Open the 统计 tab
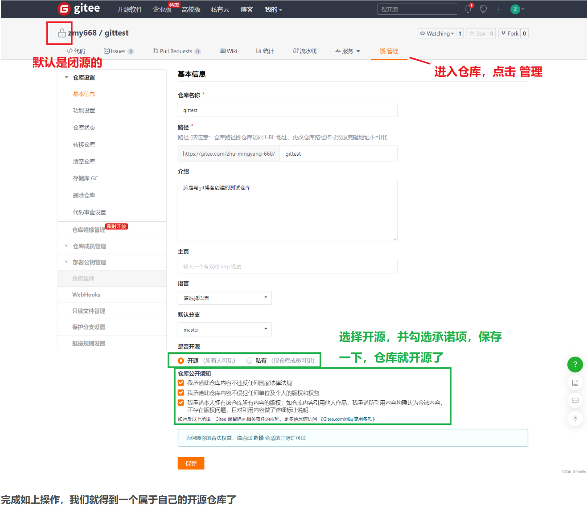587x511 pixels. point(265,51)
